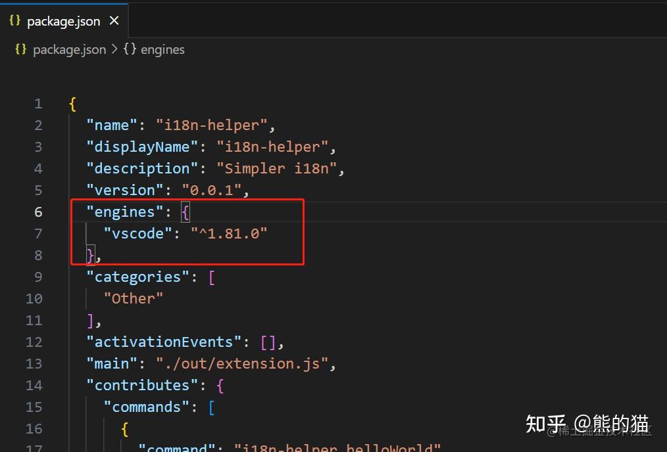Open the engines breadcrumb entry
The height and width of the screenshot is (452, 667).
[162, 49]
